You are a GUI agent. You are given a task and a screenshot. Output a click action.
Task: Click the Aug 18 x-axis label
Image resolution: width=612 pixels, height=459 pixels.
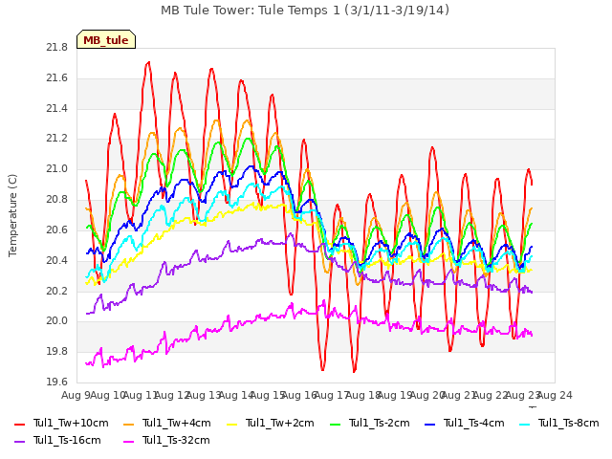click(363, 395)
